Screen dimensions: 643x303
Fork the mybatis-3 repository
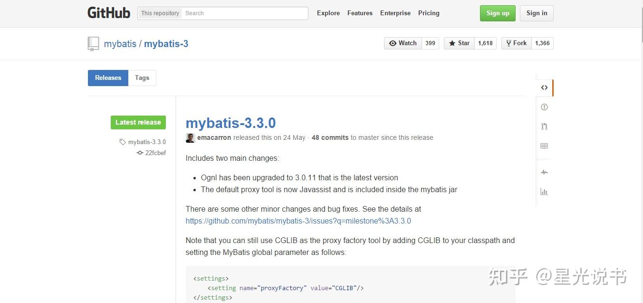(516, 43)
